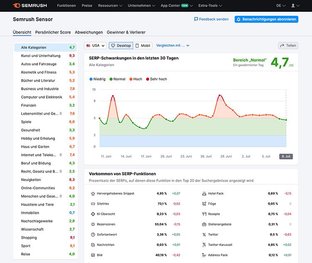The image size is (312, 263).
Task: Select the Finanzen category
Action: tap(45, 105)
